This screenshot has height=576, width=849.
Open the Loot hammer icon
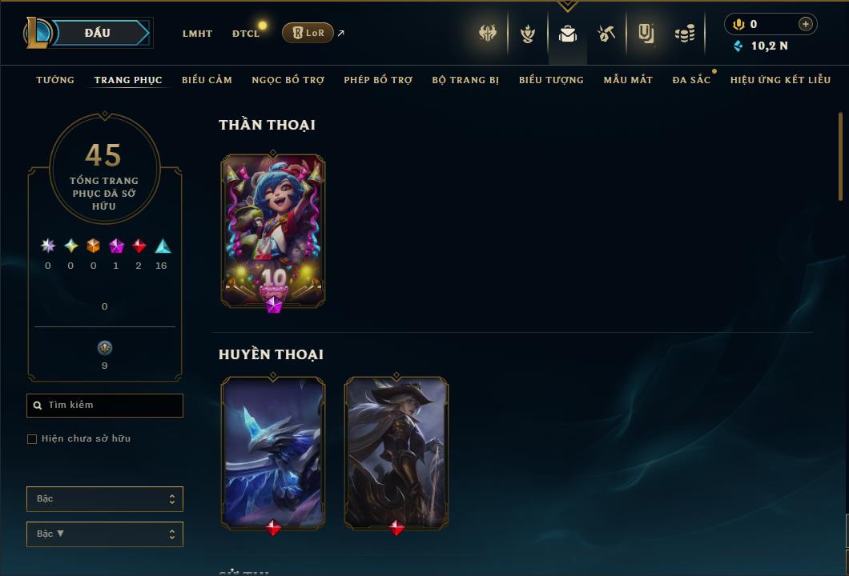606,34
